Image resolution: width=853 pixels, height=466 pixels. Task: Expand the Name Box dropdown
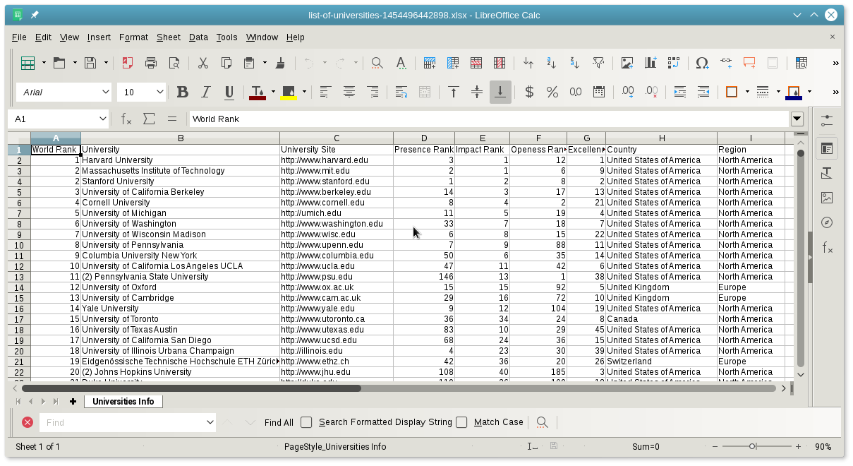point(103,119)
